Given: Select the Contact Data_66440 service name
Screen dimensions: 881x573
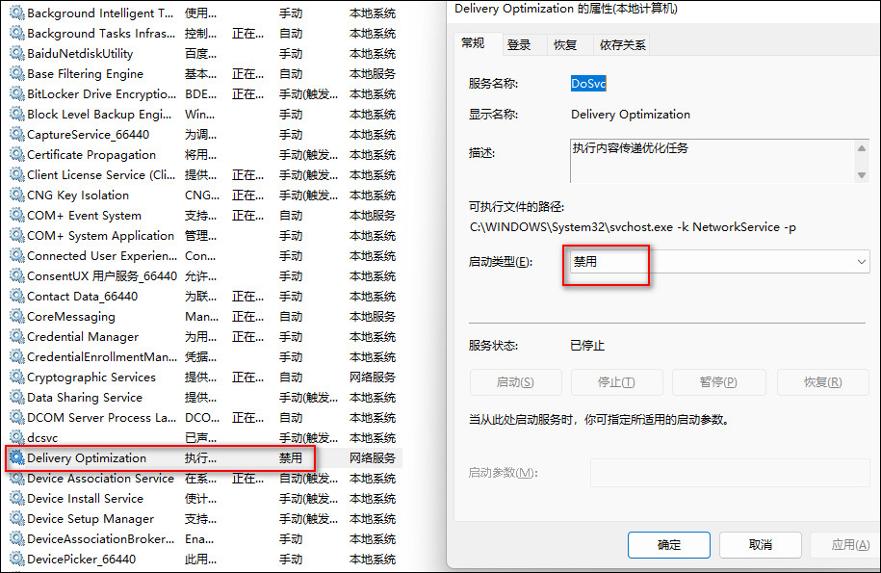Looking at the screenshot, I should 82,296.
